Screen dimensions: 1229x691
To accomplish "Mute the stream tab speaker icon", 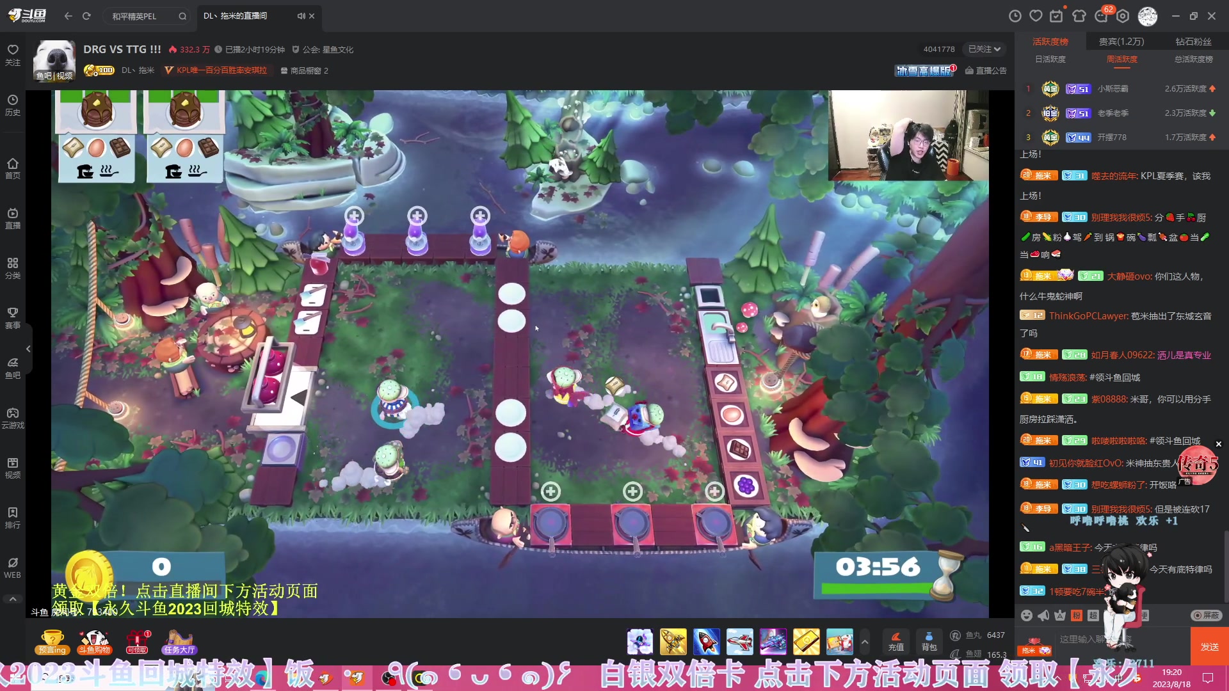I will pos(301,16).
